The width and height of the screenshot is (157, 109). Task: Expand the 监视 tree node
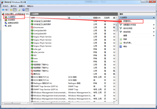pyautogui.click(x=3, y=26)
